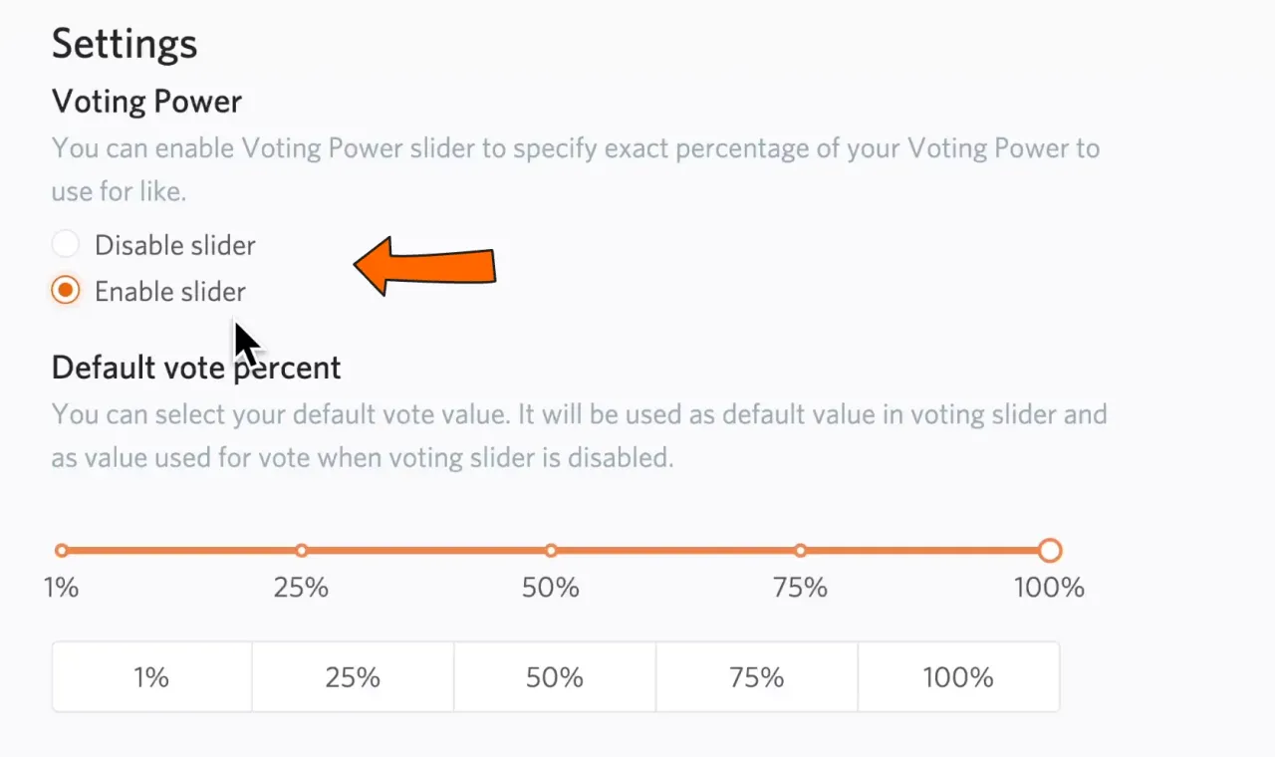This screenshot has width=1275, height=757.
Task: Click the 25% label beneath the slider
Action: pos(302,588)
